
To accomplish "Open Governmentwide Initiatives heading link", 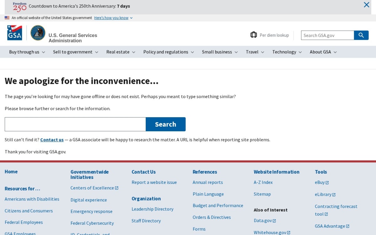I will coord(89,175).
